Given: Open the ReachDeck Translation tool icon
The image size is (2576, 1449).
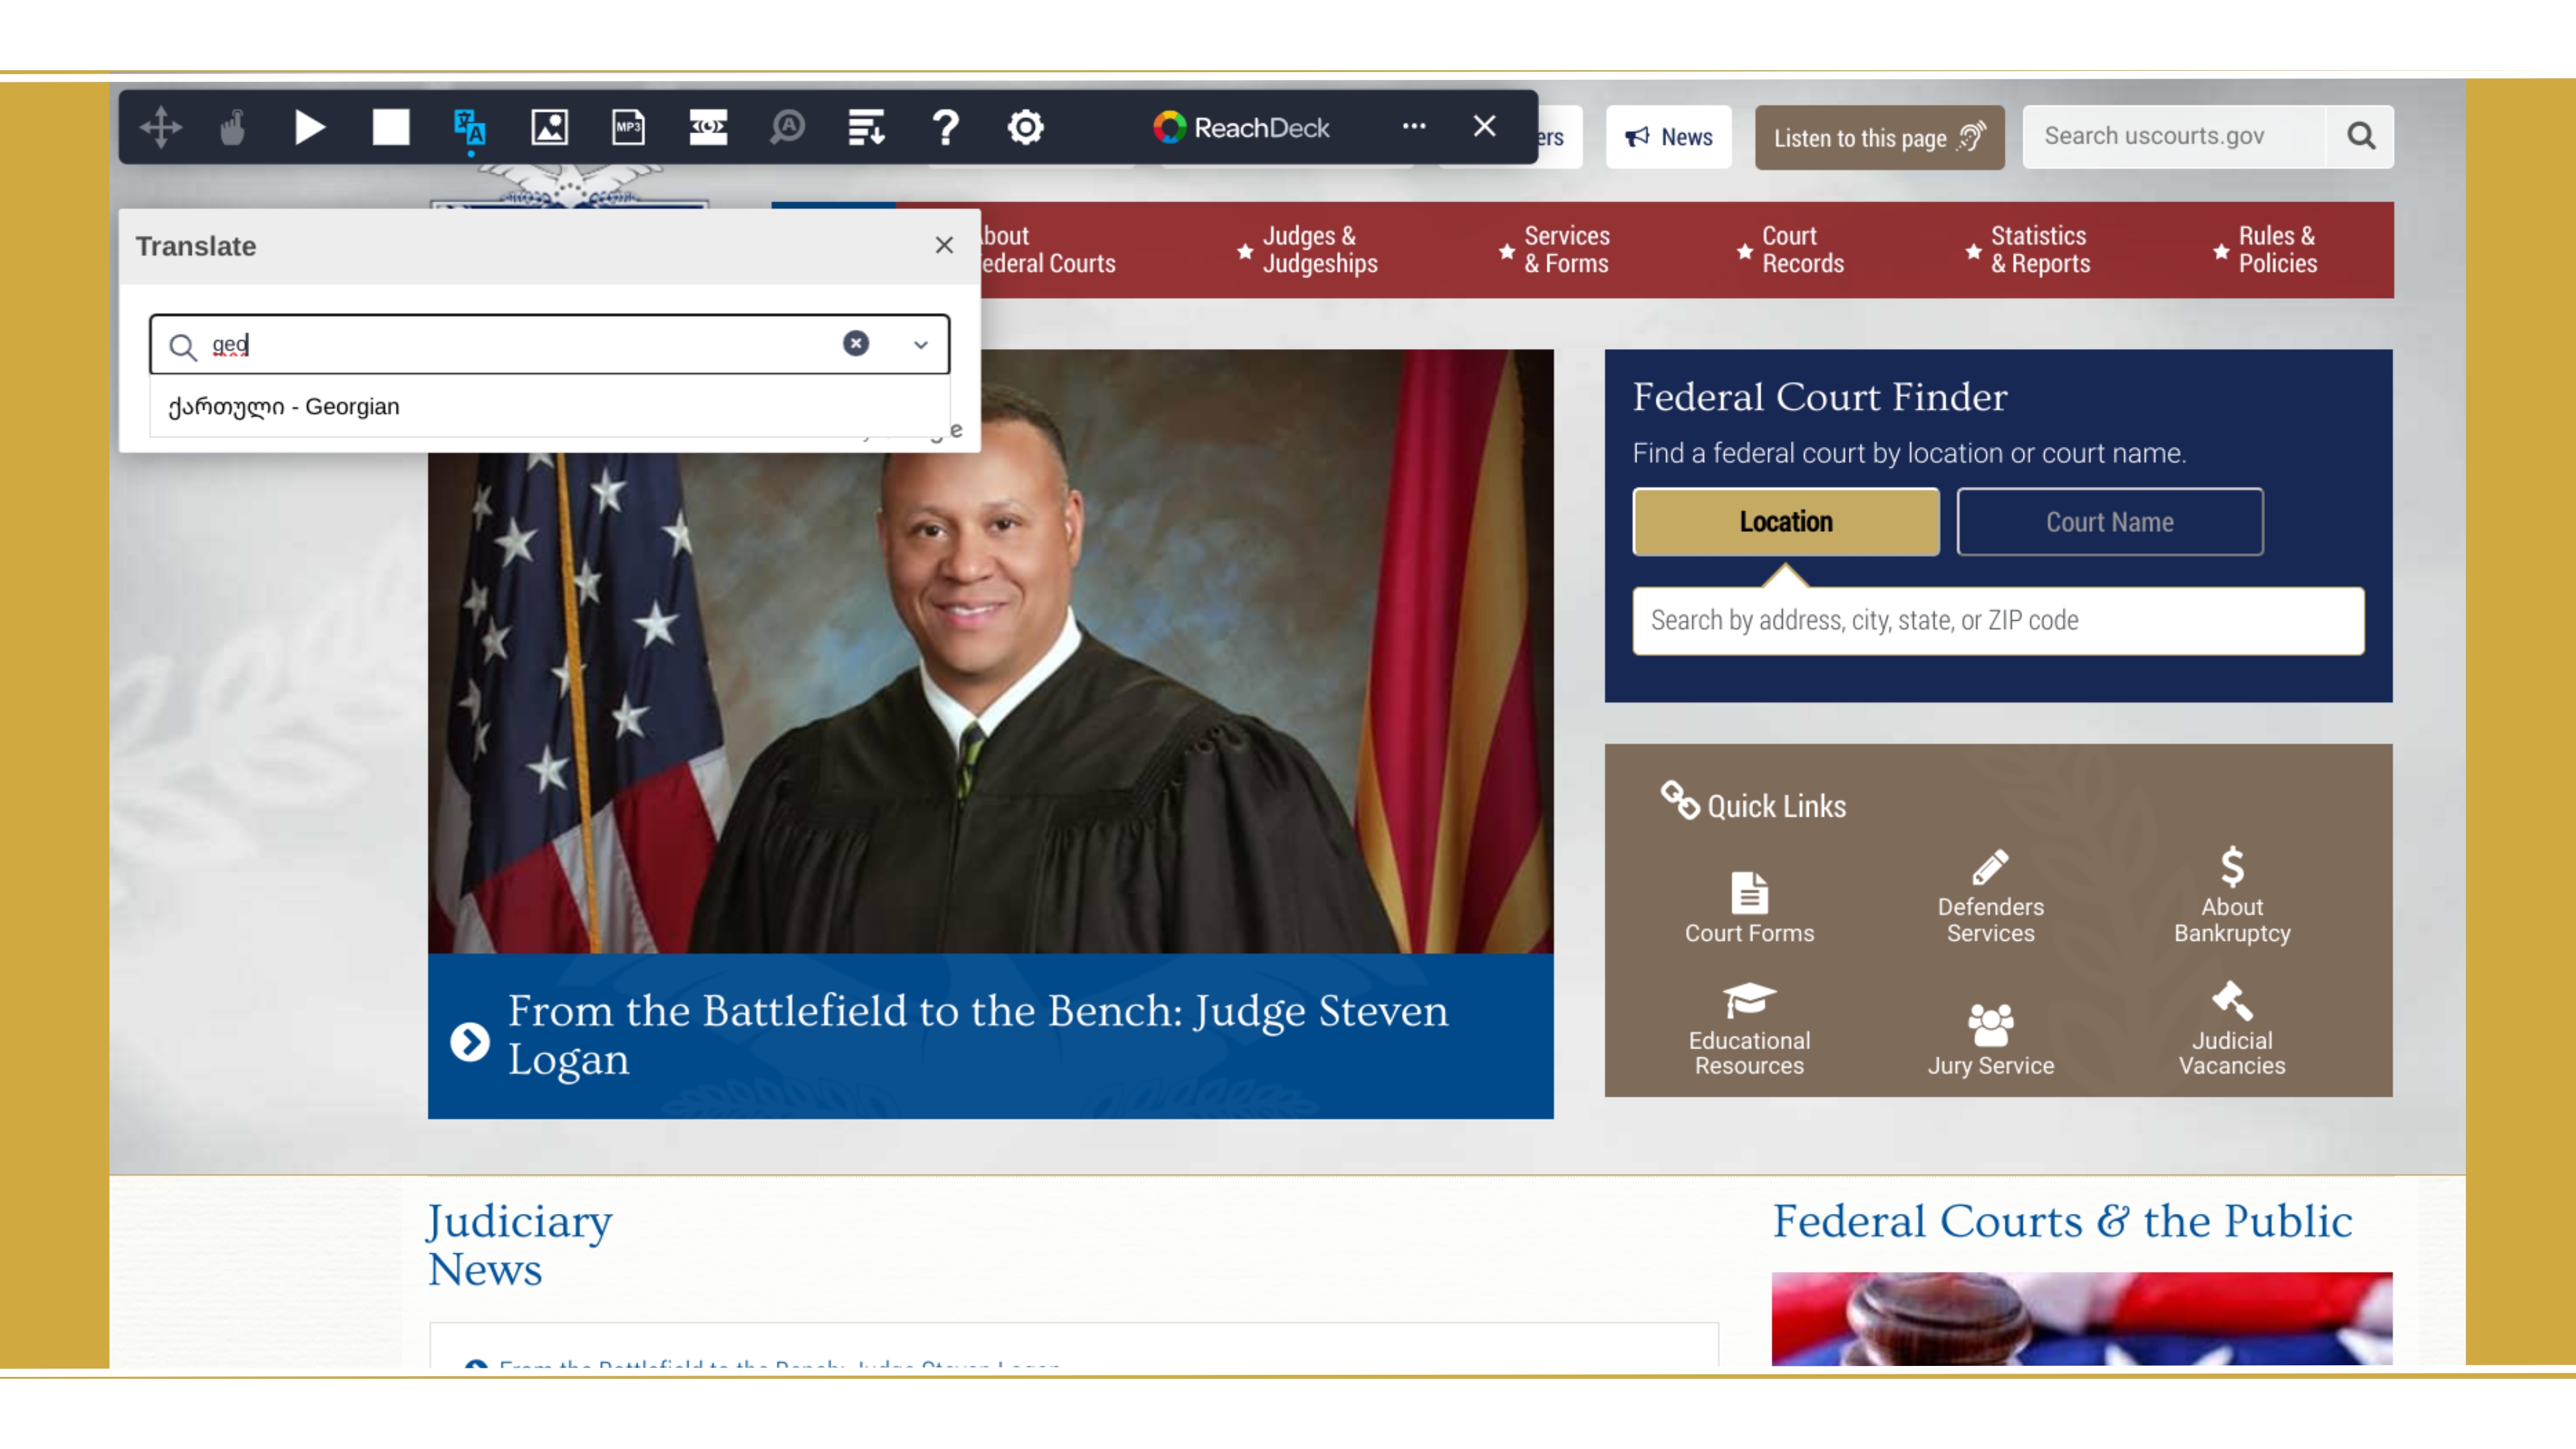Looking at the screenshot, I should tap(470, 127).
